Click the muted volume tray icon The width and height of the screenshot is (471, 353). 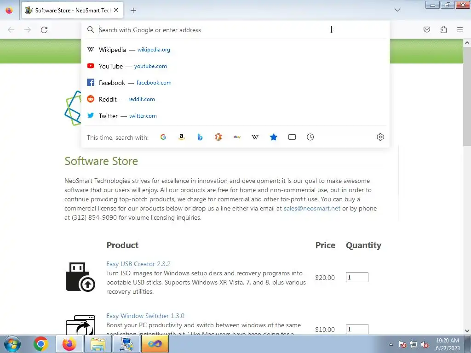(425, 344)
